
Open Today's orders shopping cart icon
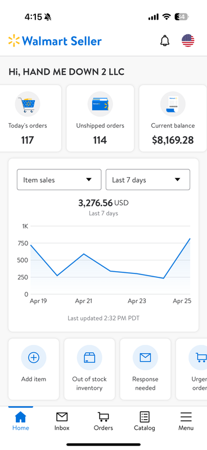tap(27, 104)
